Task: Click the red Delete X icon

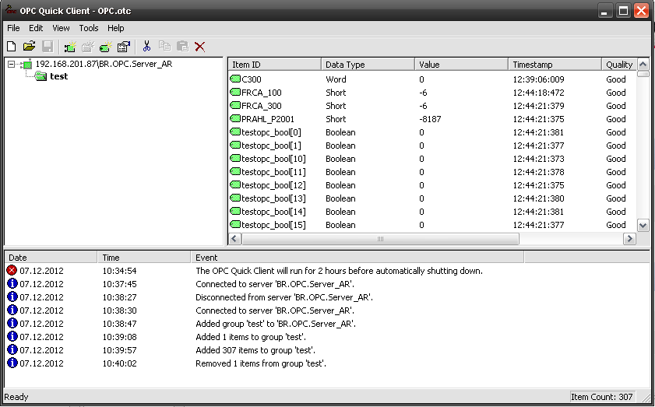Action: coord(200,47)
